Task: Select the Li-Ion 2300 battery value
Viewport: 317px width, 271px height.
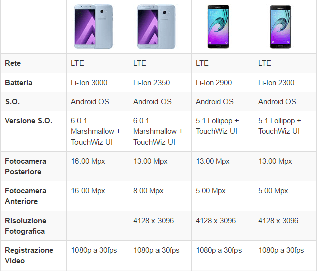Action: [x=276, y=83]
